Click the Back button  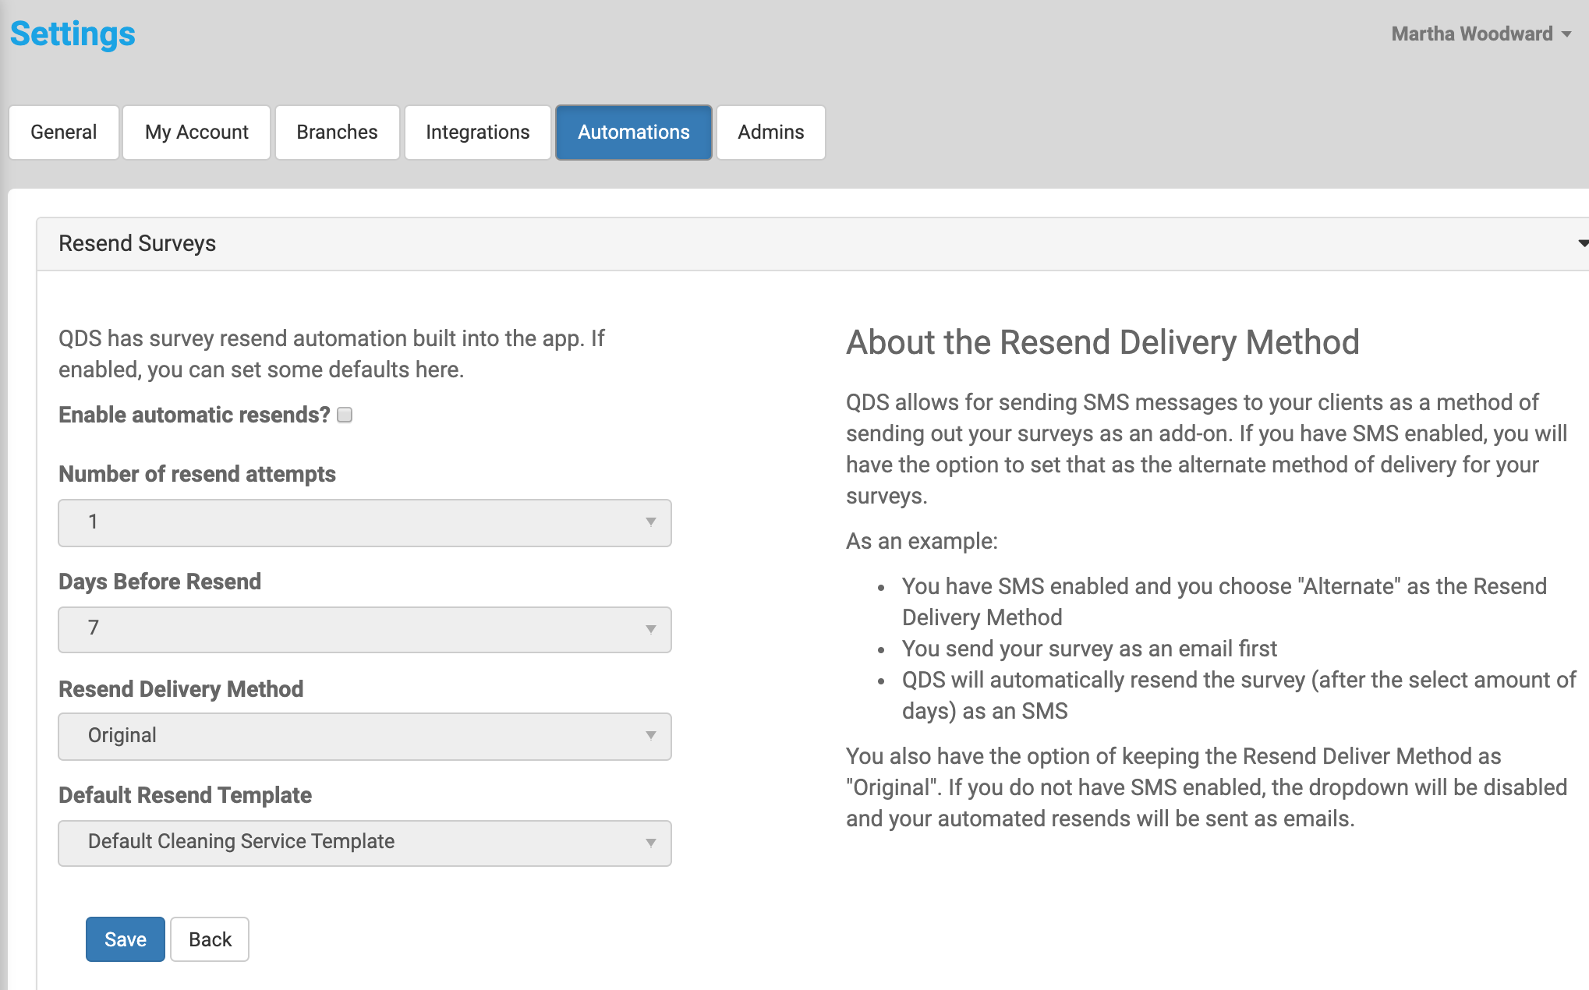210,939
